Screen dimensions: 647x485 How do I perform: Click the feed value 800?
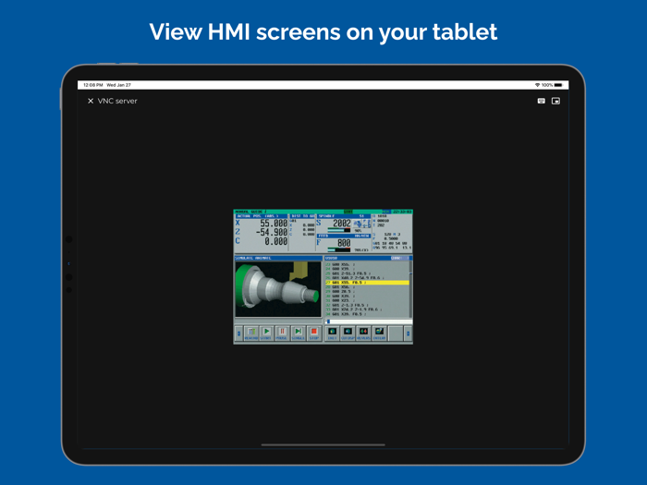pos(344,243)
